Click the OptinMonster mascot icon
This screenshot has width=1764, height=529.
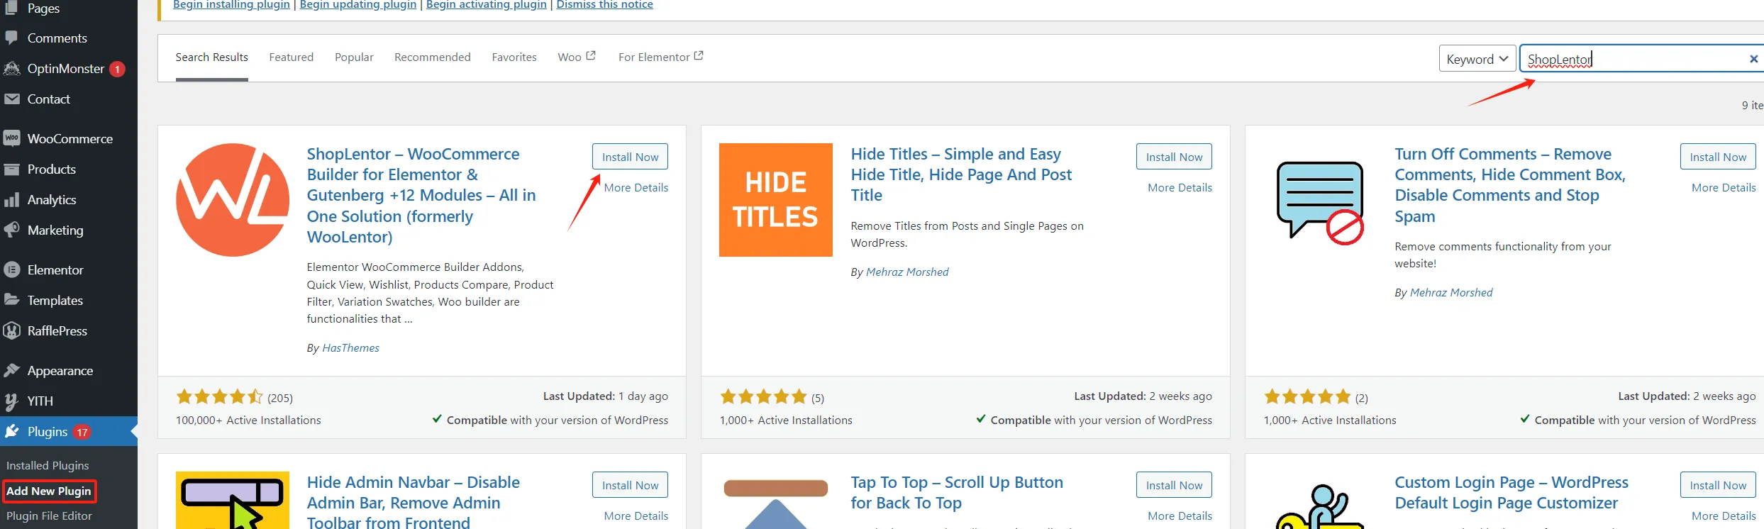(x=11, y=69)
